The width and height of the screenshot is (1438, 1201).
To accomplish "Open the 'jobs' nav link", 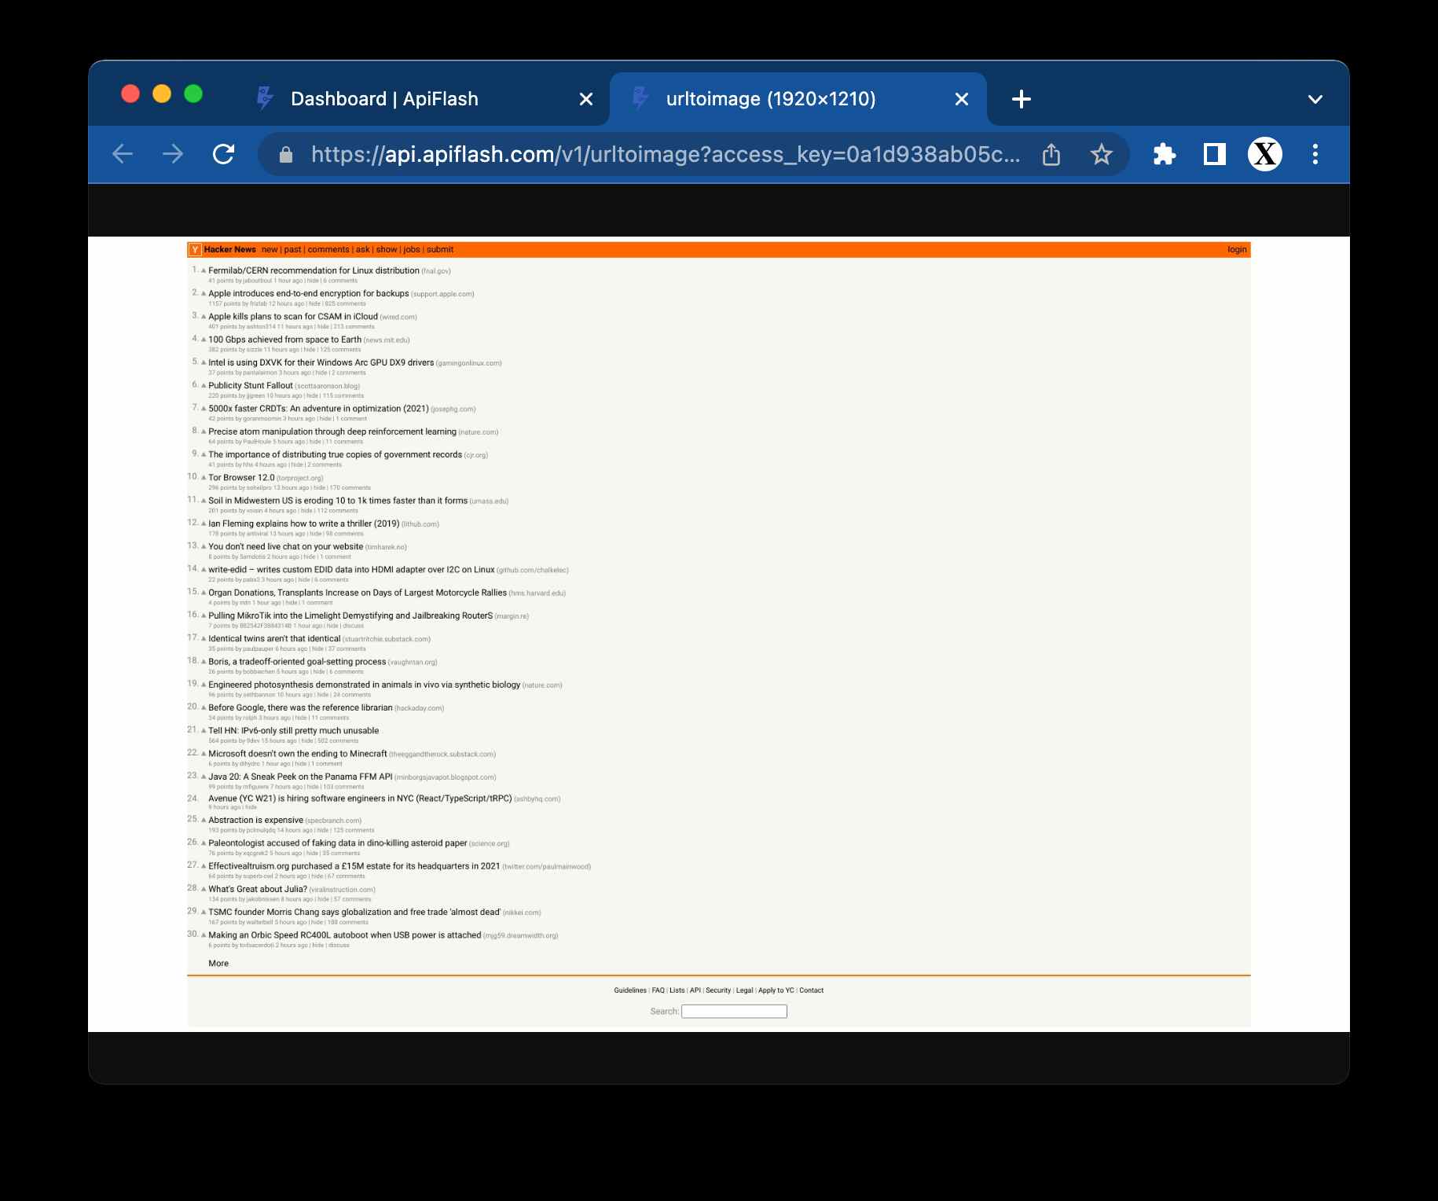I will pyautogui.click(x=412, y=249).
